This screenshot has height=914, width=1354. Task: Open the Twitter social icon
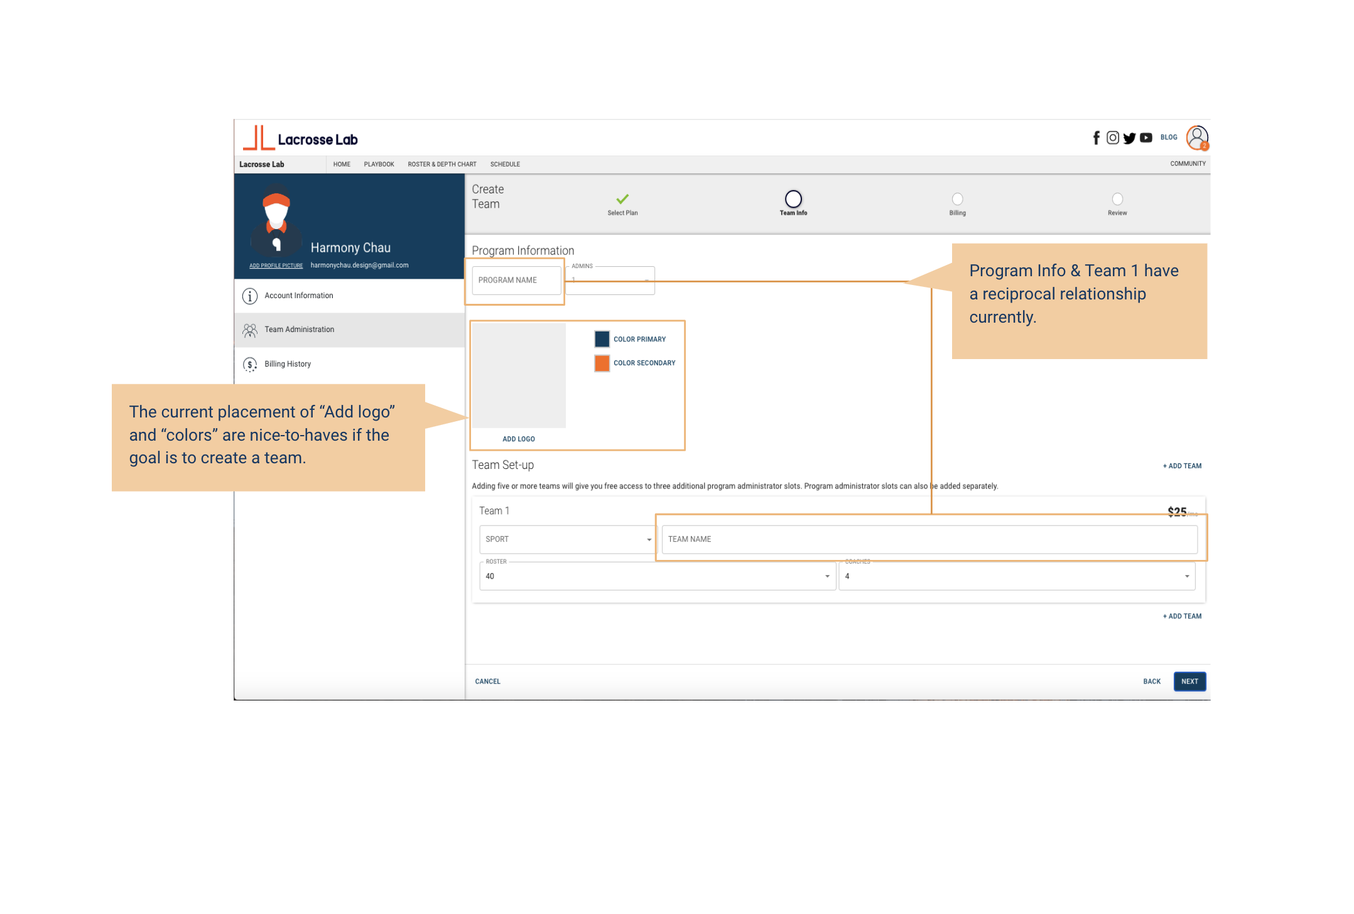(1129, 137)
